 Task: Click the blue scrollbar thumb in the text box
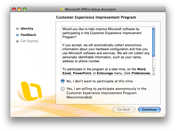click(153, 42)
